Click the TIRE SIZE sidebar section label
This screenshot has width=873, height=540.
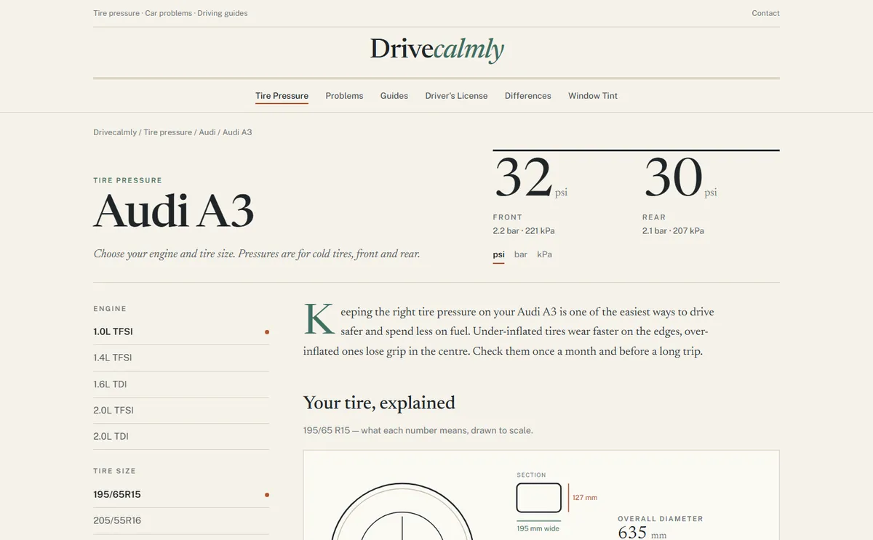click(115, 471)
